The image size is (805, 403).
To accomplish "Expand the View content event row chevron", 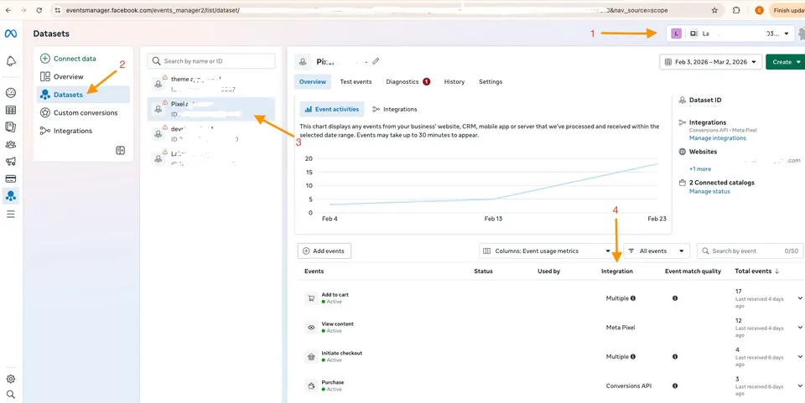I will point(800,327).
